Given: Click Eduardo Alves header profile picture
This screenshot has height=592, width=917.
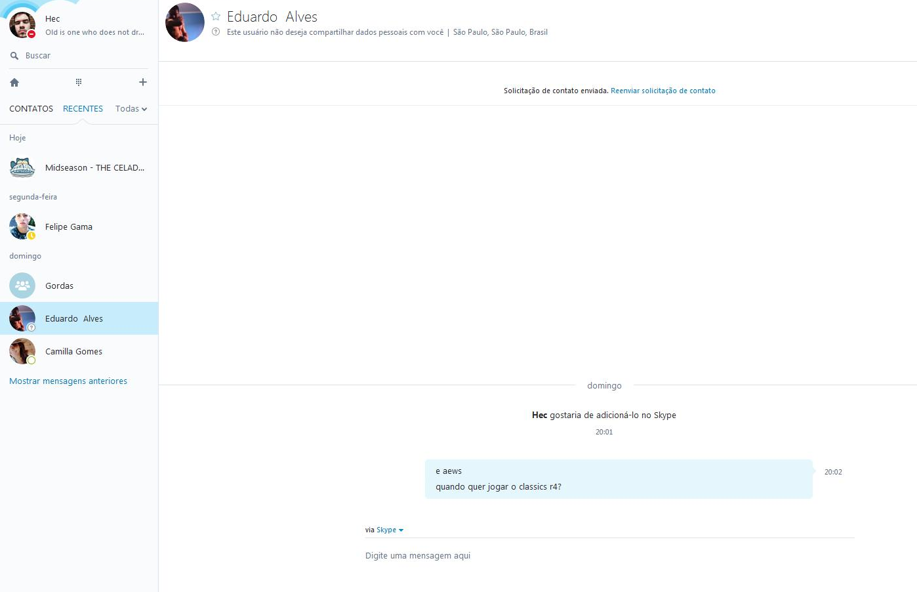Looking at the screenshot, I should pyautogui.click(x=185, y=22).
